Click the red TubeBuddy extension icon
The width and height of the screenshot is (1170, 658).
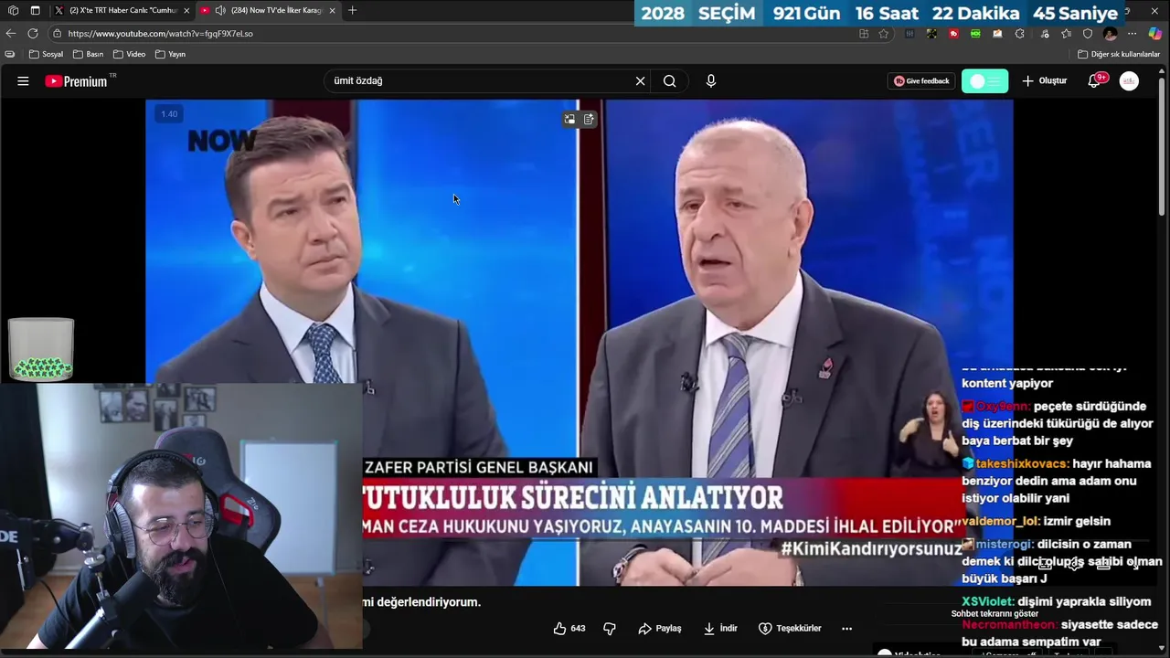click(953, 34)
